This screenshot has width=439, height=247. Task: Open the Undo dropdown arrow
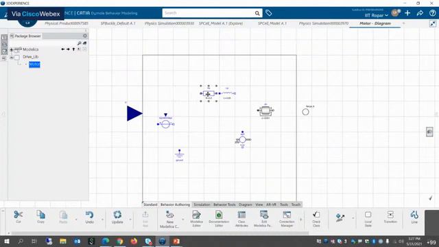pos(102,220)
